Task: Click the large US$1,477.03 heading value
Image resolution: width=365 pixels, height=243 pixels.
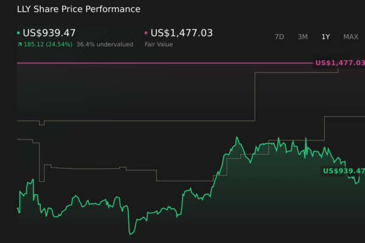Action: tap(181, 33)
